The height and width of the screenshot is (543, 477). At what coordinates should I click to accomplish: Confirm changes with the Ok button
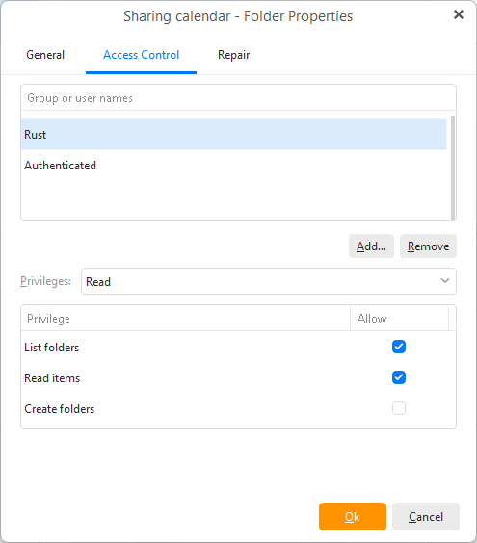pos(353,516)
